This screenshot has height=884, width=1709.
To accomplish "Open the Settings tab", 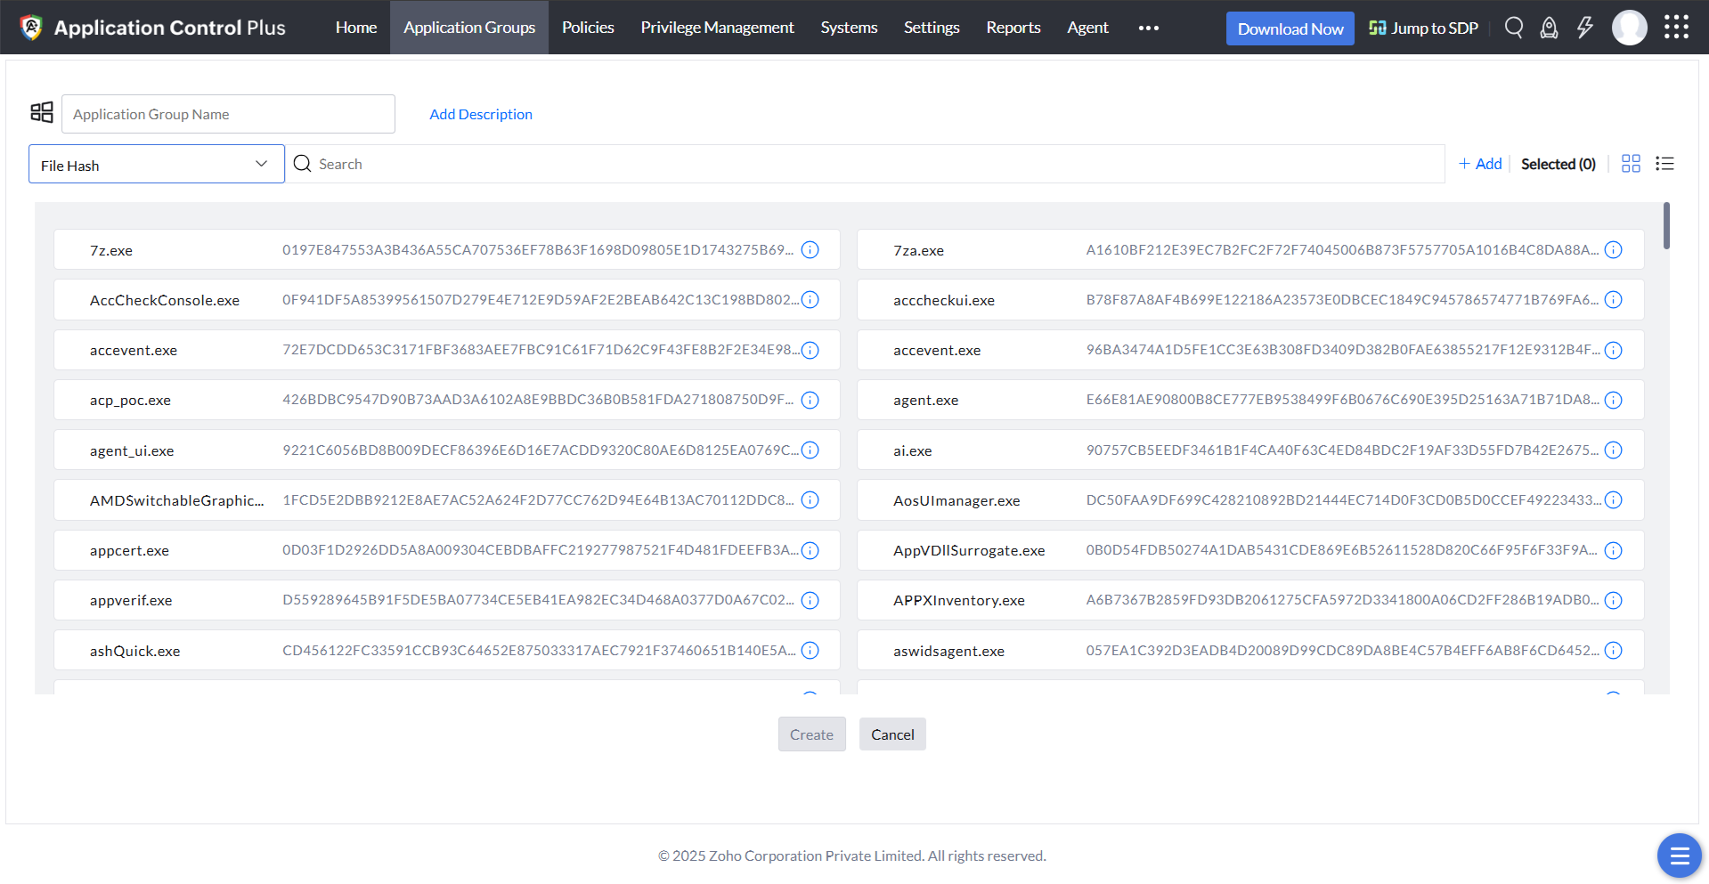I will tap(932, 28).
